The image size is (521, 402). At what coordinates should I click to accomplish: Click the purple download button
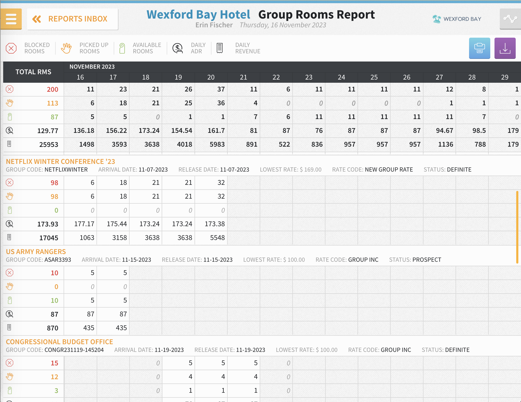click(x=505, y=48)
